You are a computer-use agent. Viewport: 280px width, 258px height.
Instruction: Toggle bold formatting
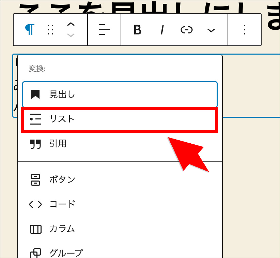(x=137, y=30)
